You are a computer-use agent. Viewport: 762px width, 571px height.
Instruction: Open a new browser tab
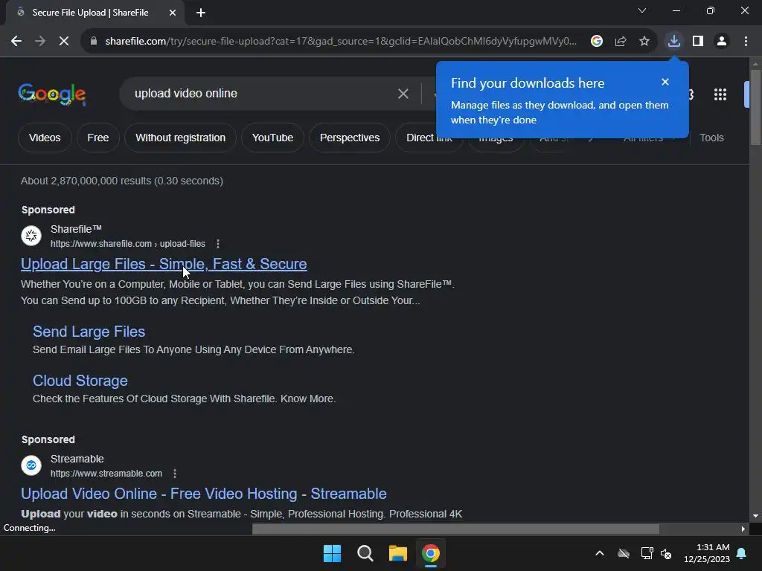(201, 13)
